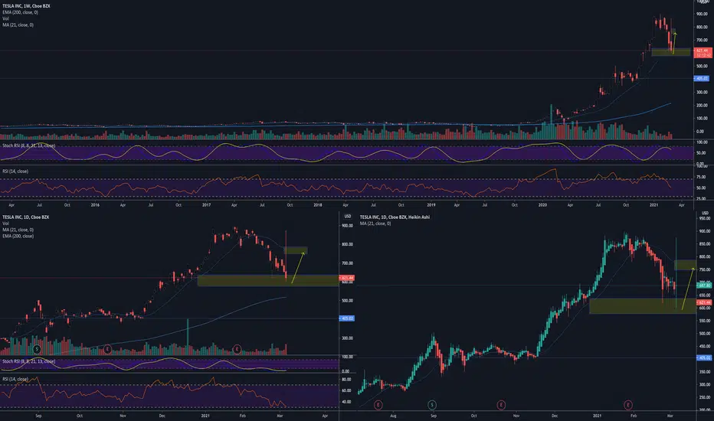Screen dimensions: 714x421
Task: Open the USD currency selector on the bottom-left chart's price axis
Action: point(348,216)
